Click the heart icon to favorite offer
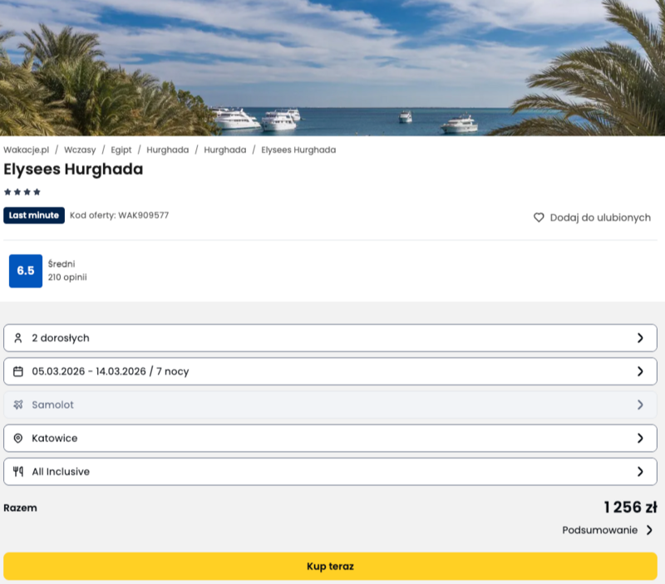Screen dimensions: 665x584 coord(539,218)
